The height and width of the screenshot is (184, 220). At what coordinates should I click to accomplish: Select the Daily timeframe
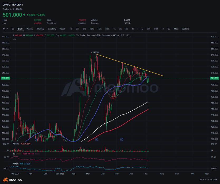click(x=20, y=29)
